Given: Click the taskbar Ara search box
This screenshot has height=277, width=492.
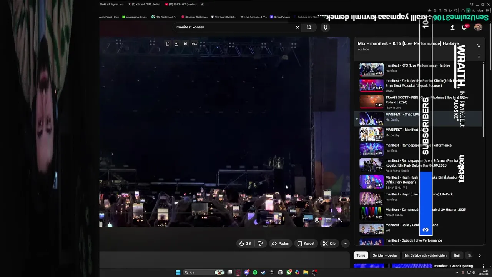Looking at the screenshot, I should [x=204, y=272].
